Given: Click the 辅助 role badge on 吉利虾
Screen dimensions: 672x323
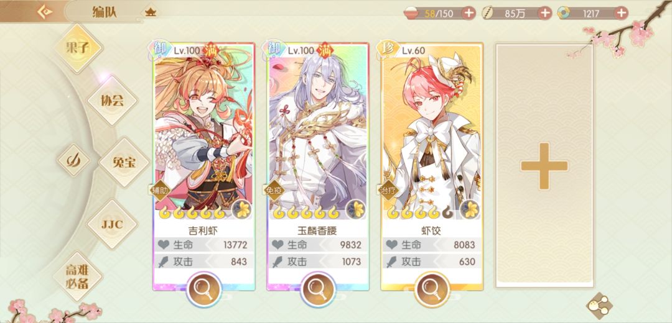Looking at the screenshot, I should click(161, 190).
